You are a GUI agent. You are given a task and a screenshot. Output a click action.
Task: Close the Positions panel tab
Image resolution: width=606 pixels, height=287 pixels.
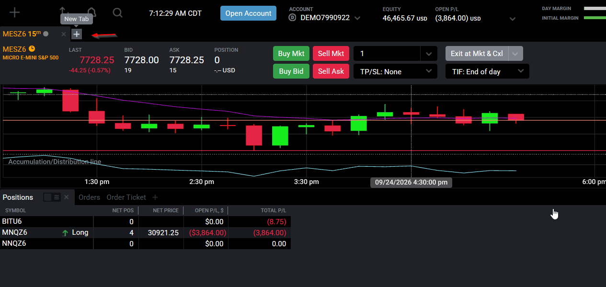tap(67, 197)
